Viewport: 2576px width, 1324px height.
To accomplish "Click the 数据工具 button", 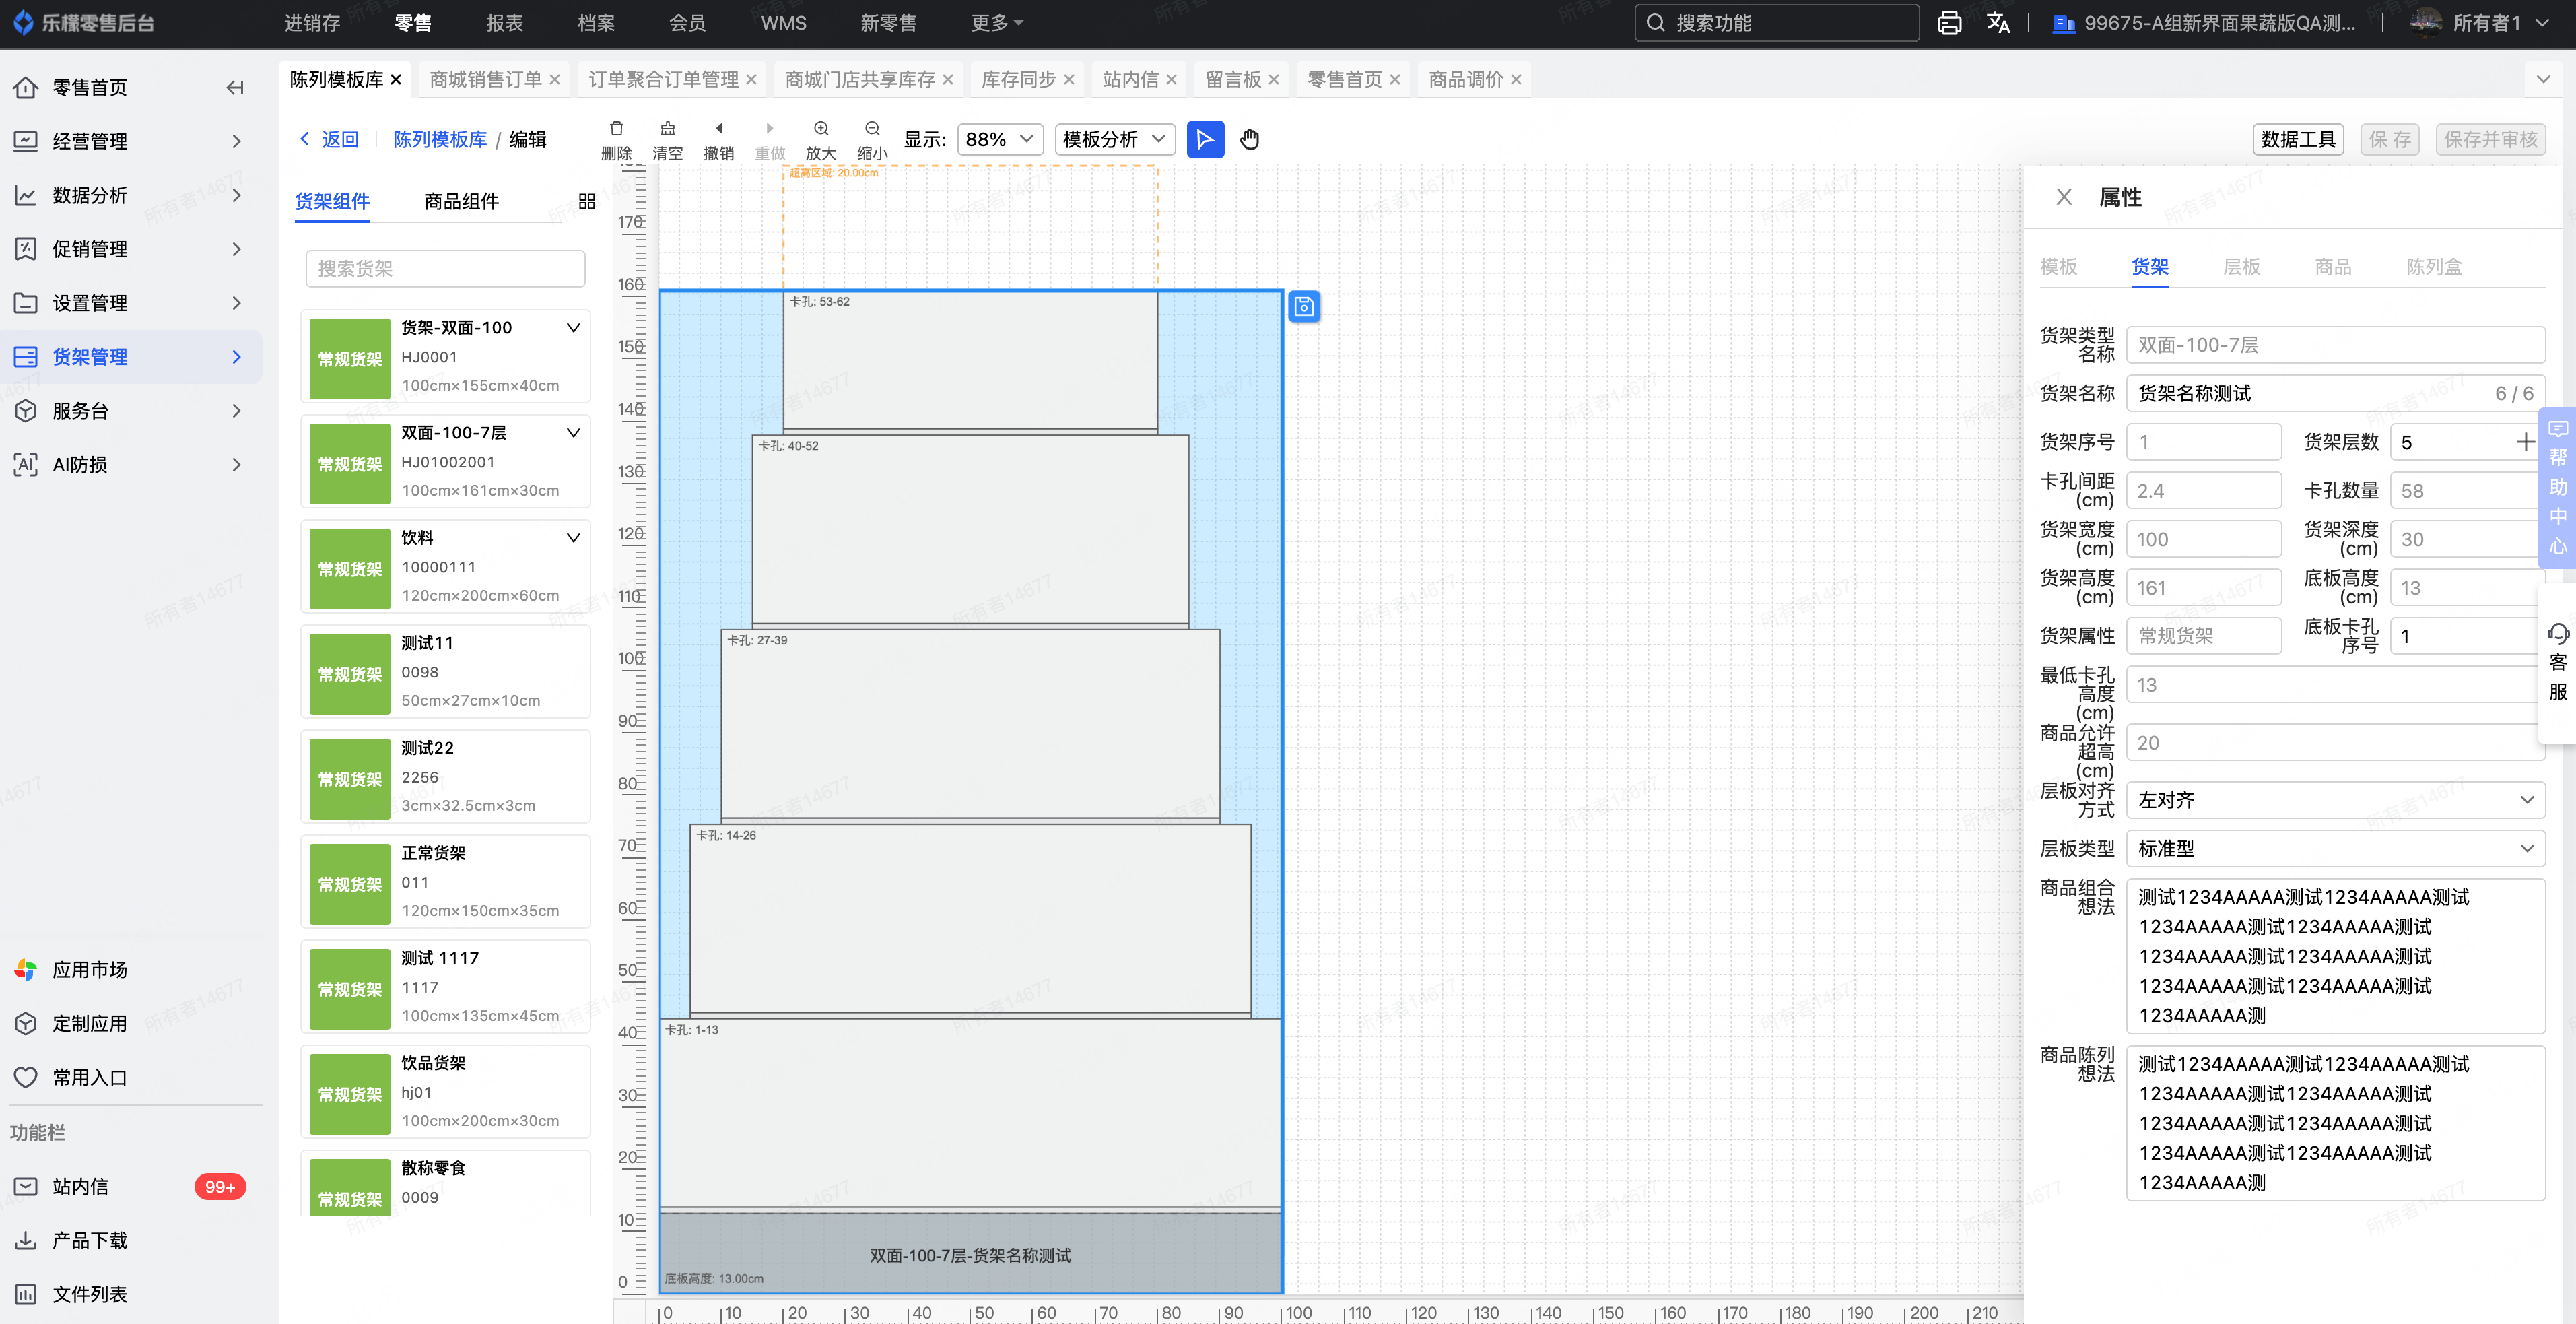I will click(x=2297, y=139).
